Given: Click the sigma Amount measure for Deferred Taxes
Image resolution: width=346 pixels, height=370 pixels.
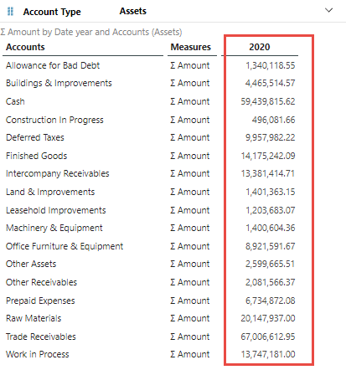Looking at the screenshot, I should point(190,137).
